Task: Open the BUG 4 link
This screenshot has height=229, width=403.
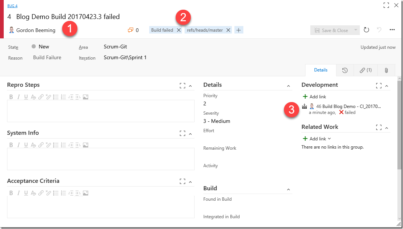Action: tap(12, 6)
